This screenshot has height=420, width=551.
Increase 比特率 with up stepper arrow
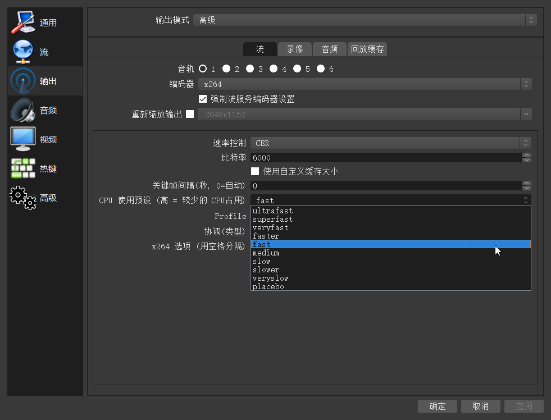[x=527, y=155]
